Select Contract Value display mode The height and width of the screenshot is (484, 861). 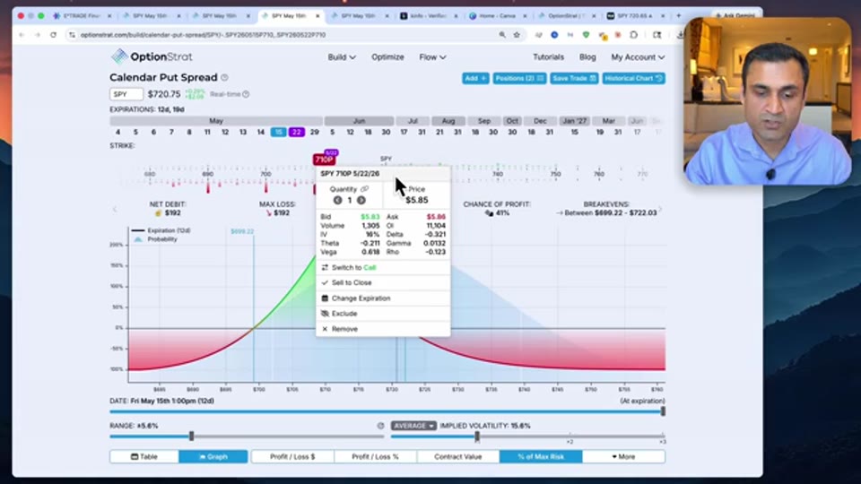tap(458, 456)
